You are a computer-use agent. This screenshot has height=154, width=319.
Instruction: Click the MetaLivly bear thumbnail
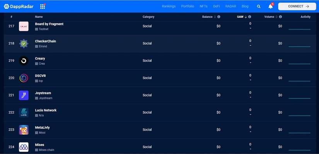(x=24, y=130)
